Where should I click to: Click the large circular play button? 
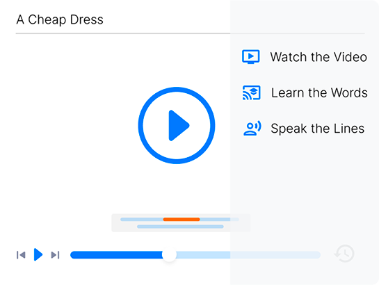click(x=177, y=125)
